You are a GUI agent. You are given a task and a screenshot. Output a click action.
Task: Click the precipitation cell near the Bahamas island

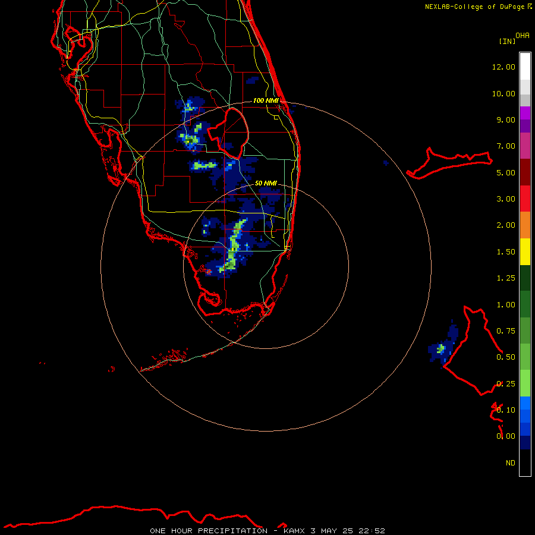point(443,343)
